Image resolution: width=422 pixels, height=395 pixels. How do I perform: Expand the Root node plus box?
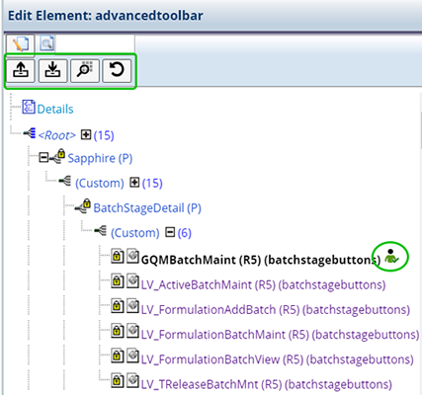coord(86,134)
